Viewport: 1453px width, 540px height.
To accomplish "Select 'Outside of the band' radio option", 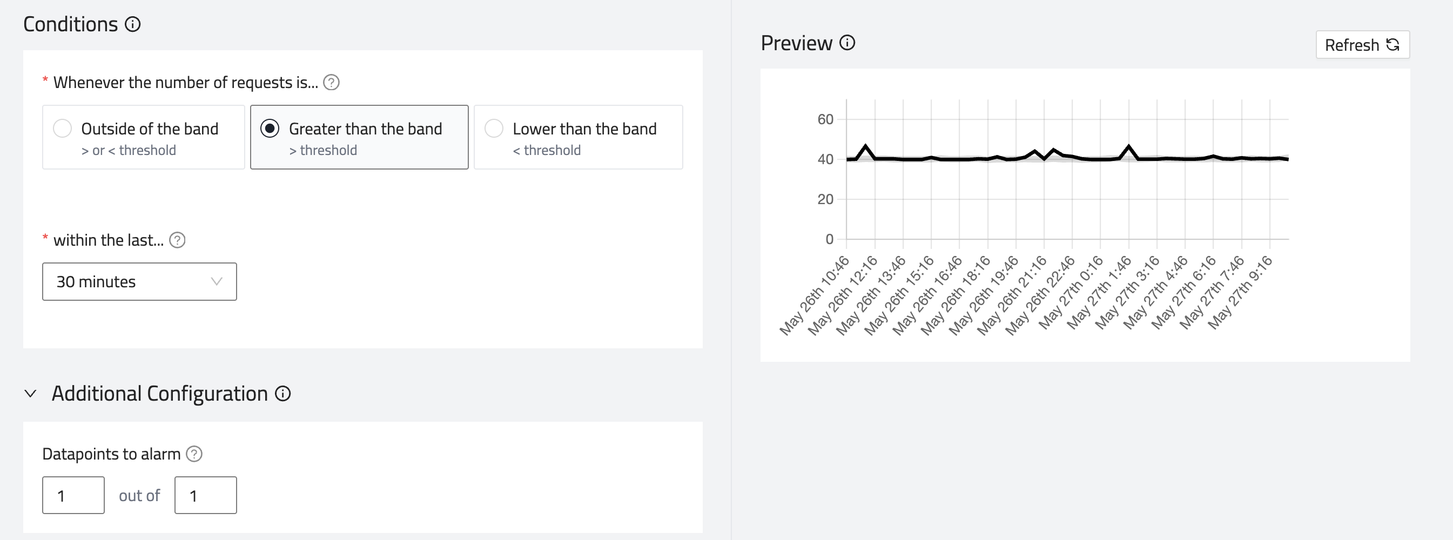I will [x=63, y=129].
